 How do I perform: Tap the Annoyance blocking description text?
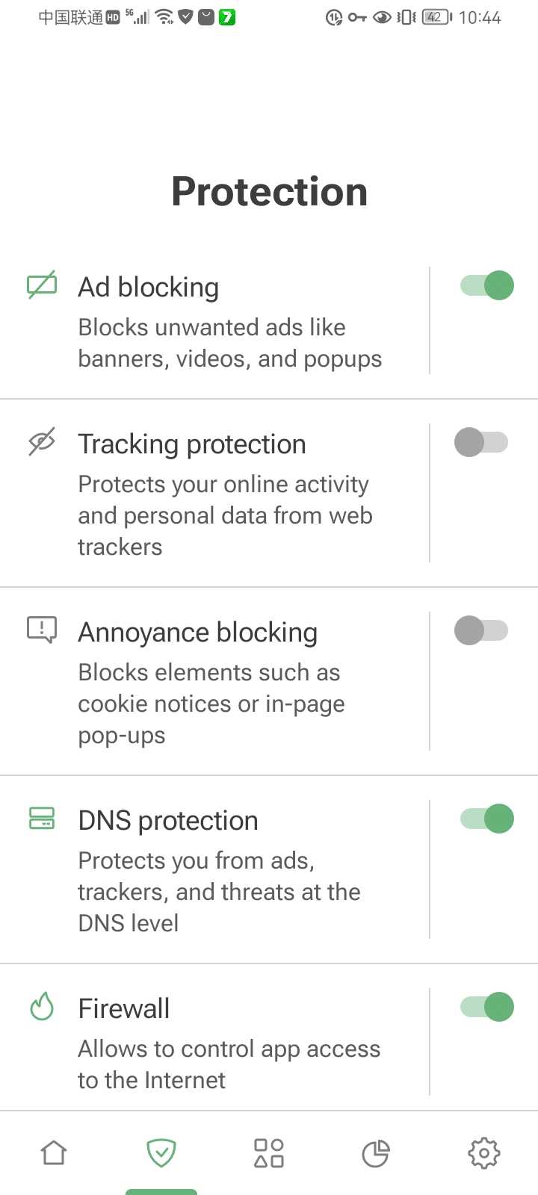pos(211,704)
